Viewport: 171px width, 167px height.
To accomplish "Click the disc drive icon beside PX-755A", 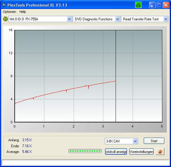I will [x=5, y=19].
